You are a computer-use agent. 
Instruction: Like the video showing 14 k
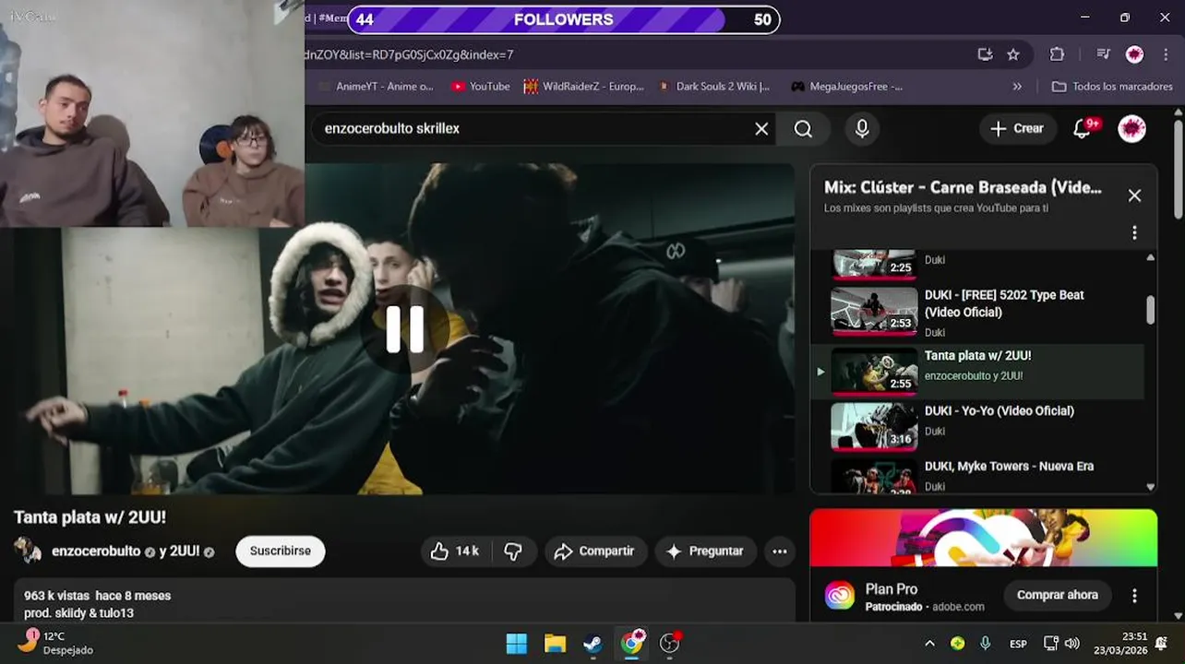pyautogui.click(x=456, y=551)
